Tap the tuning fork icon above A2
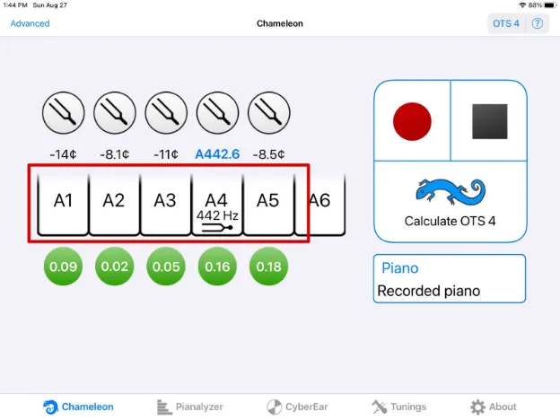Screen dimensions: 560x420 tap(115, 113)
